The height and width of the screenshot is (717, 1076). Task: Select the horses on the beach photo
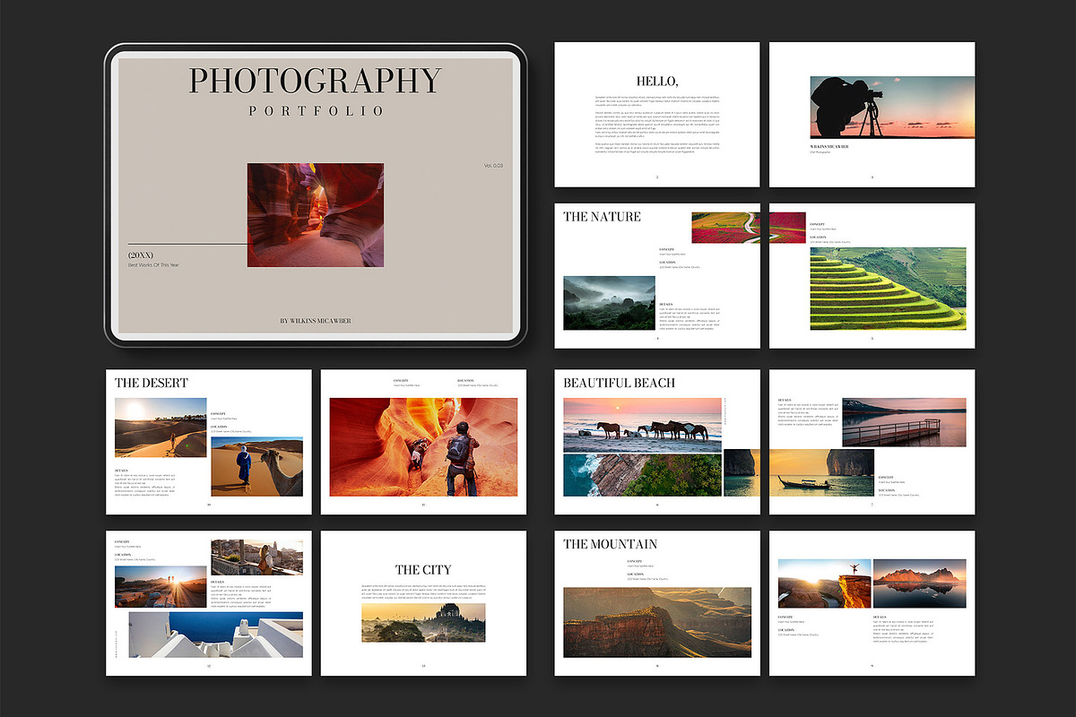642,425
